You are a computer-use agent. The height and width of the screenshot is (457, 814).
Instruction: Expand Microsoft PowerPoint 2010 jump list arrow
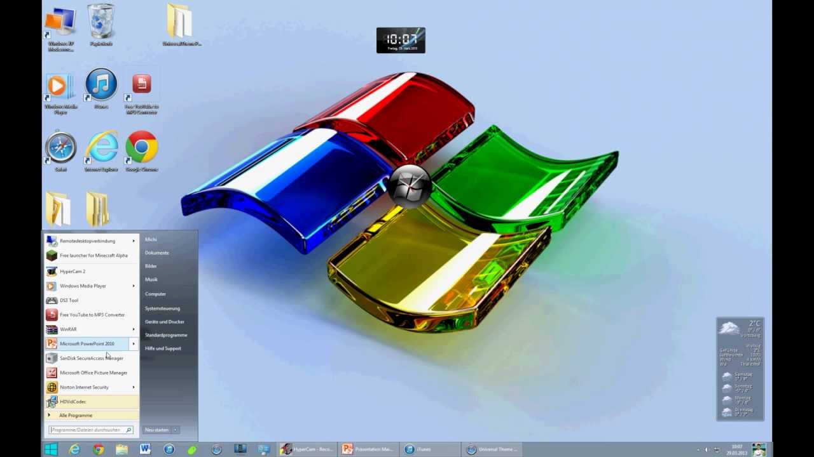click(134, 343)
